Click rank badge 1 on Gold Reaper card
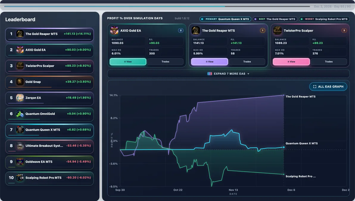Viewport: 355px width, 201px height. pos(262,31)
